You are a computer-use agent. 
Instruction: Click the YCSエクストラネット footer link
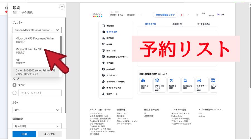coord(180,113)
